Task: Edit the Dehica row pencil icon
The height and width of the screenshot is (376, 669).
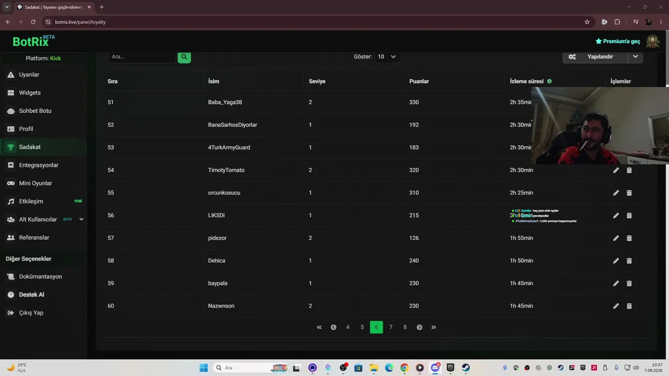Action: [x=616, y=261]
